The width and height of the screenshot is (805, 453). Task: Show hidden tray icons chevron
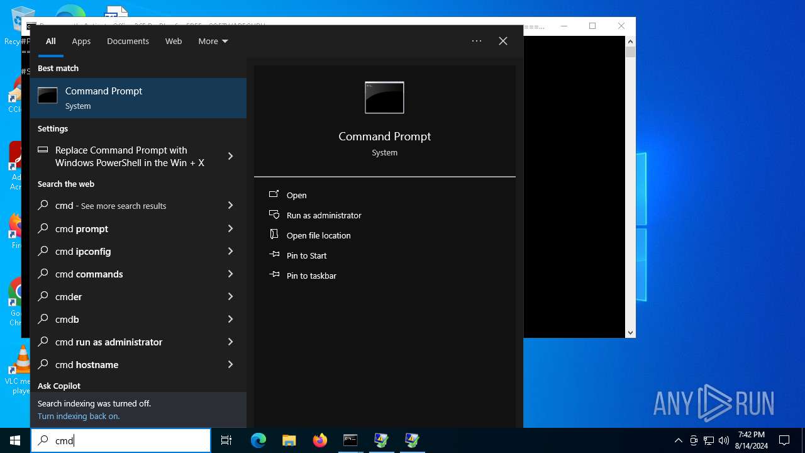[x=678, y=440]
